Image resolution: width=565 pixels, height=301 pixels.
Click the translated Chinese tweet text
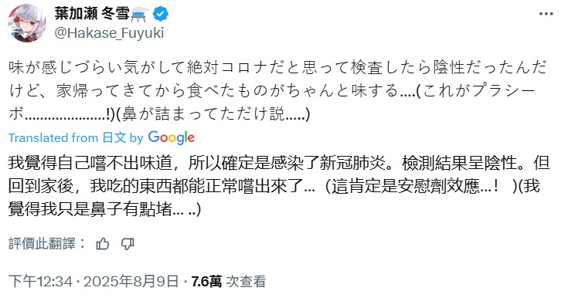tap(278, 186)
